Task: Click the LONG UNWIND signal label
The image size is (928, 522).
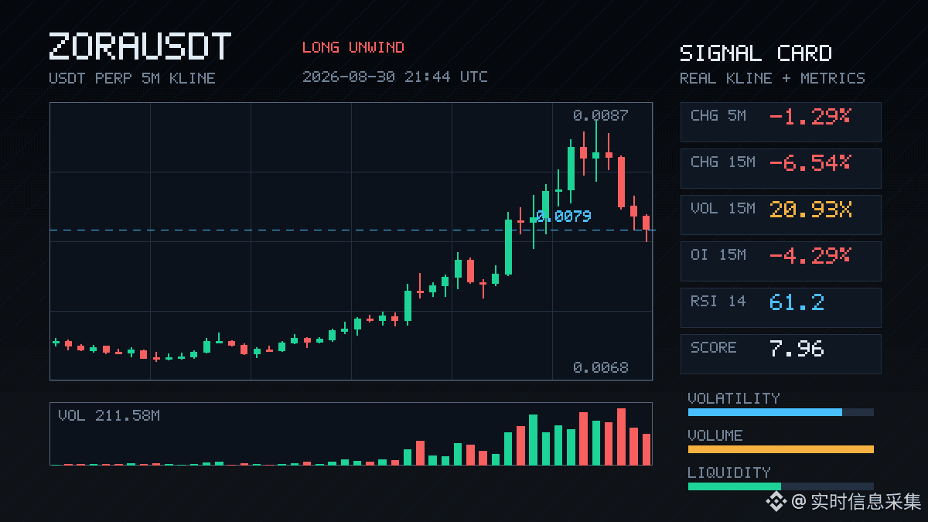Action: [x=353, y=47]
